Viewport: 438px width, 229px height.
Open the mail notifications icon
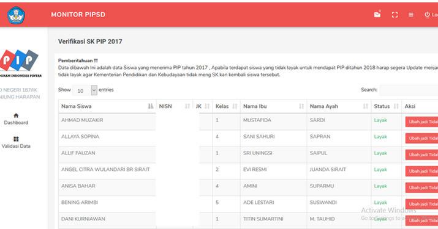tap(377, 14)
